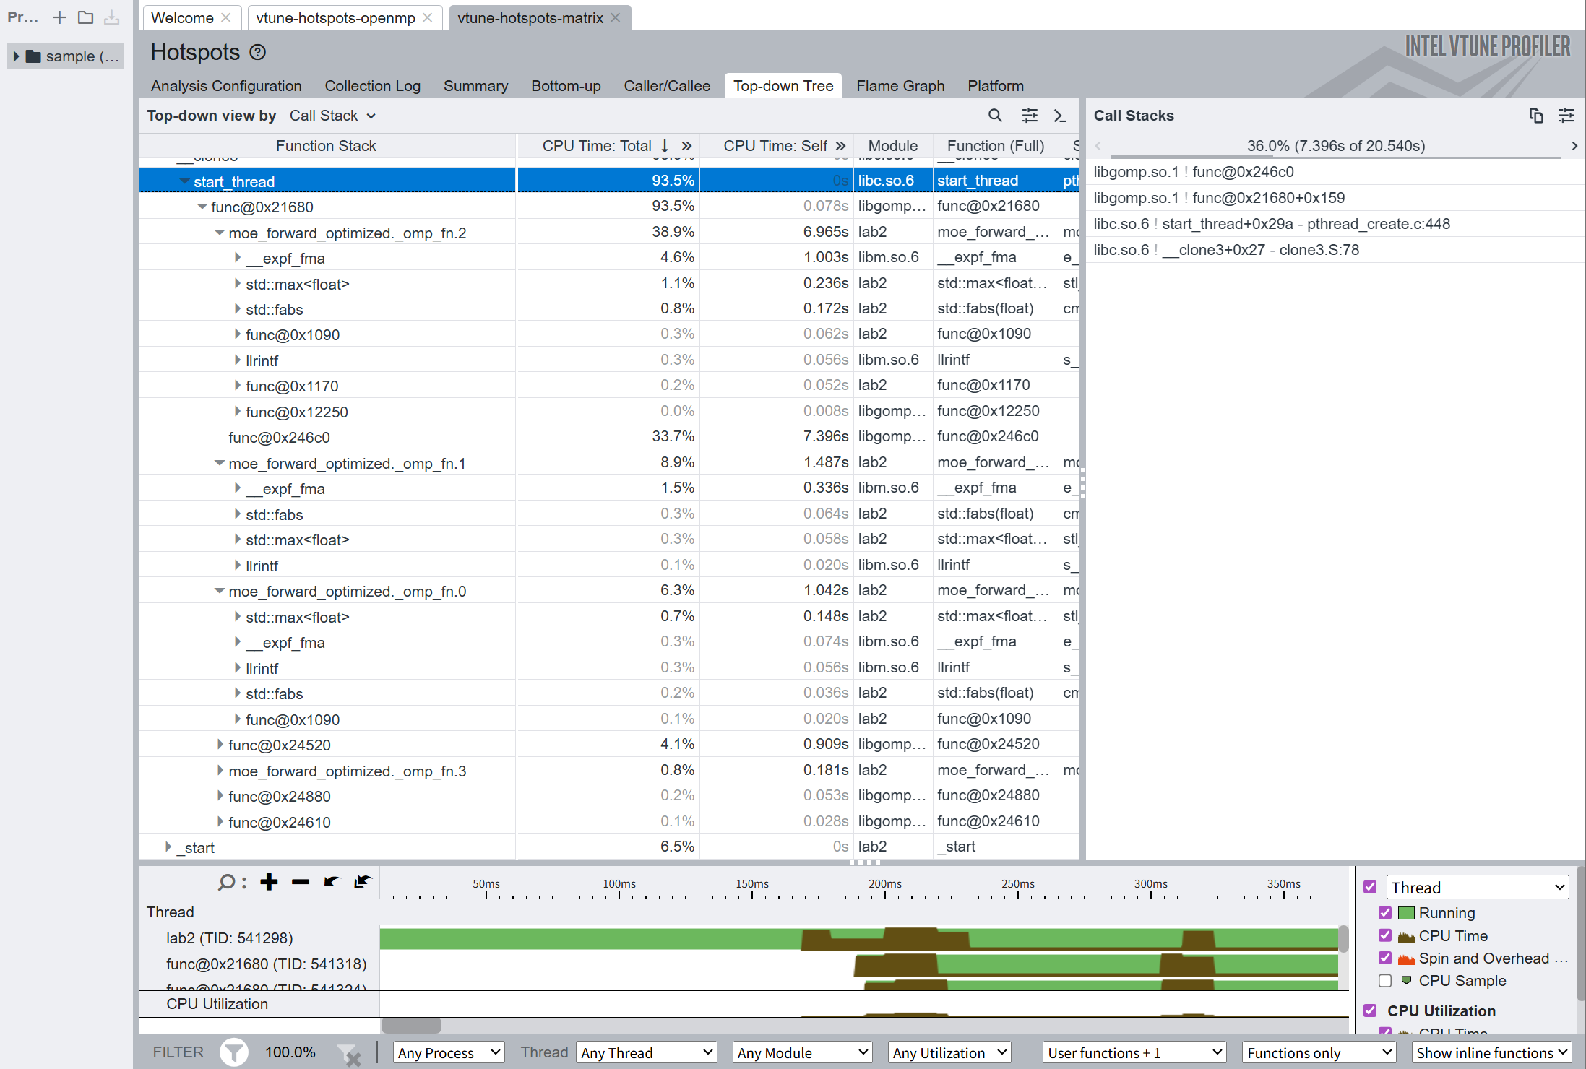1586x1069 pixels.
Task: Close the vtune-hotspots-matrix tab
Action: [615, 17]
